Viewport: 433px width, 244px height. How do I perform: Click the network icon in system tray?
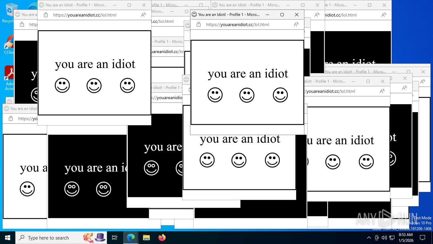(x=392, y=238)
